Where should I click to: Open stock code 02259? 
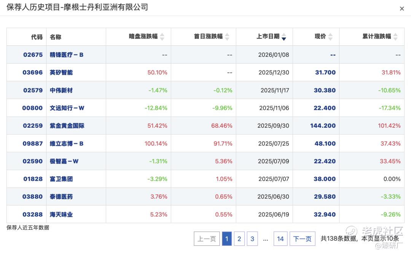coord(33,126)
